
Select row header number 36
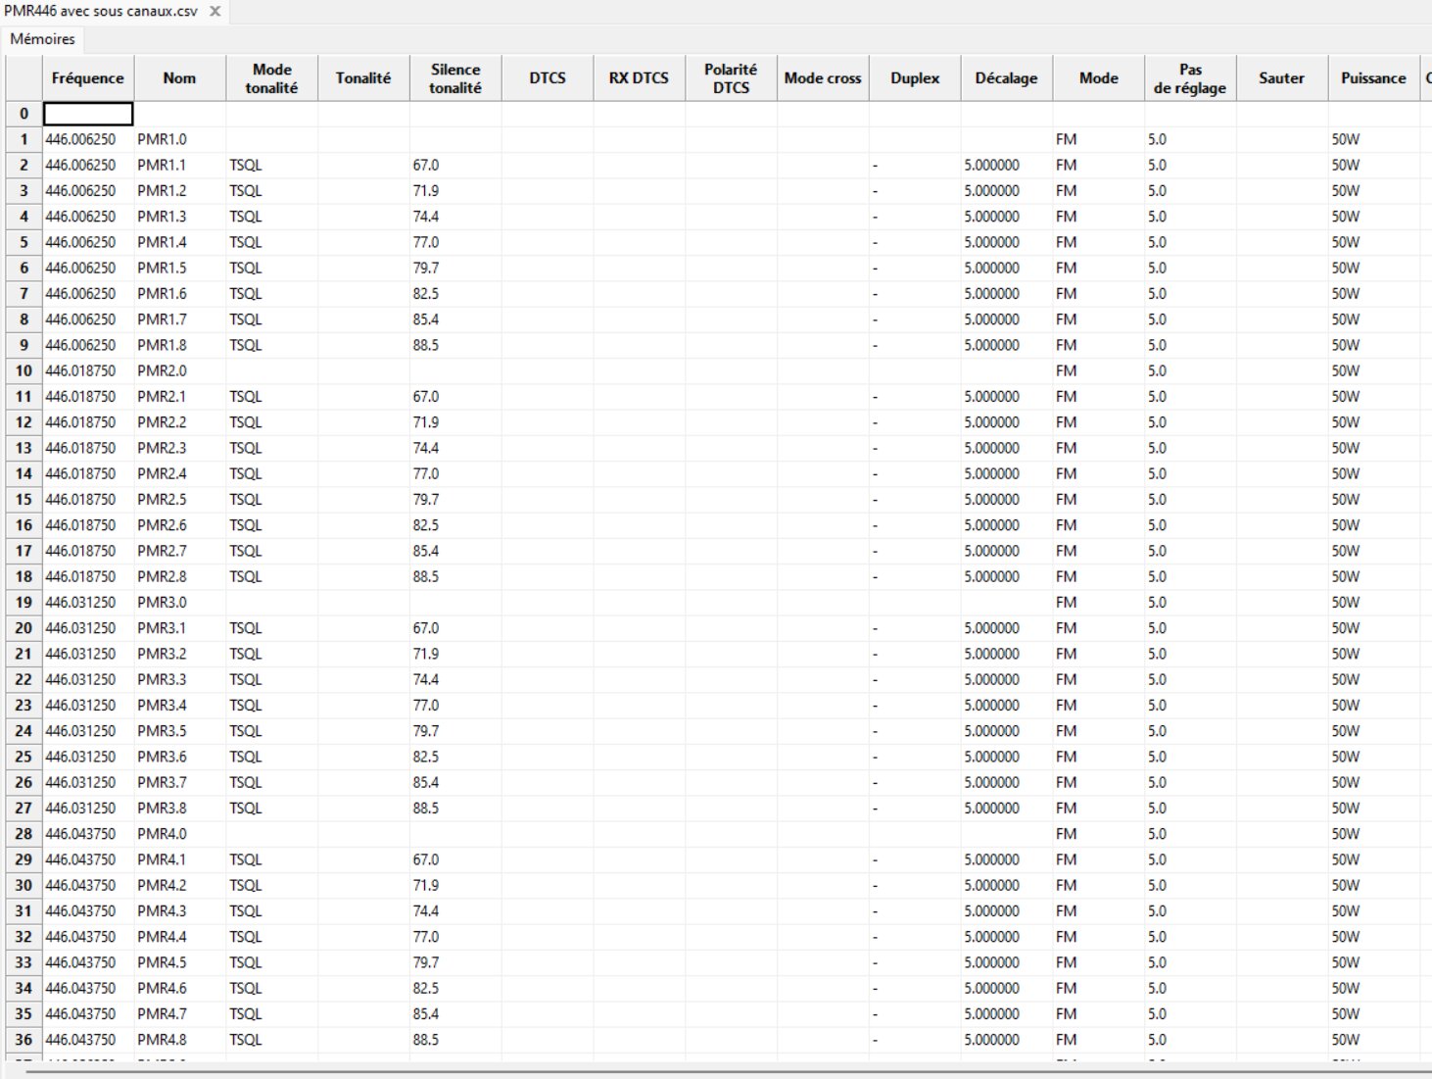24,1040
